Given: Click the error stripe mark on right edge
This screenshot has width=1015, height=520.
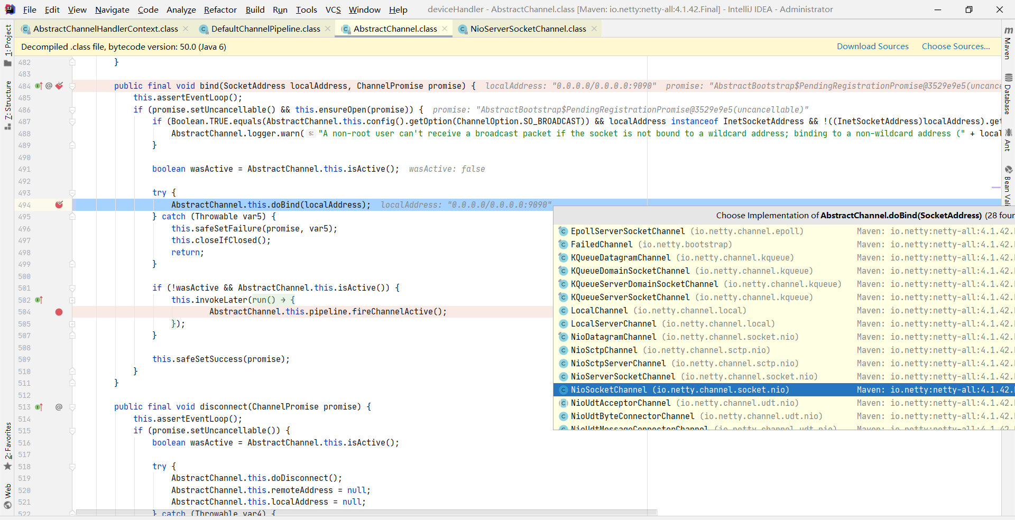Looking at the screenshot, I should coord(996,187).
